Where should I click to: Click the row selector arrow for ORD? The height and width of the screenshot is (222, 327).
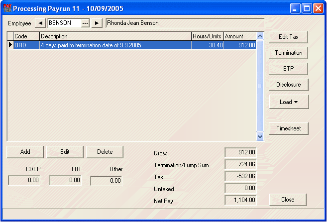click(x=10, y=45)
